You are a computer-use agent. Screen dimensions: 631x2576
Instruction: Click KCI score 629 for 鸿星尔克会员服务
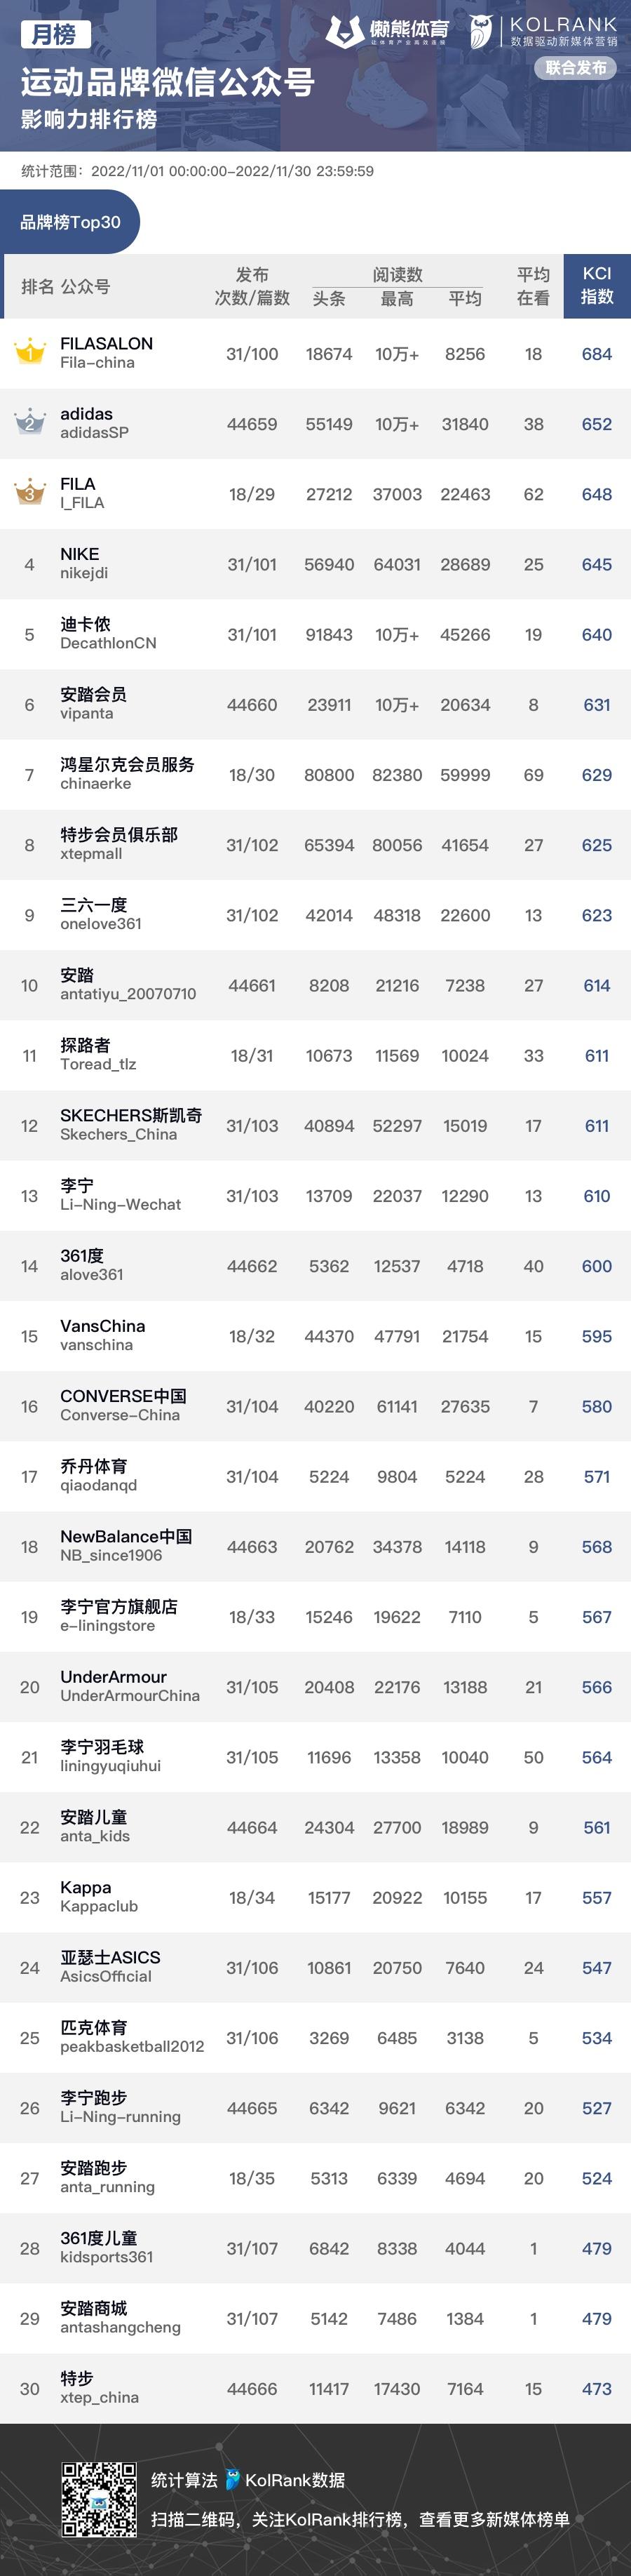[x=597, y=775]
